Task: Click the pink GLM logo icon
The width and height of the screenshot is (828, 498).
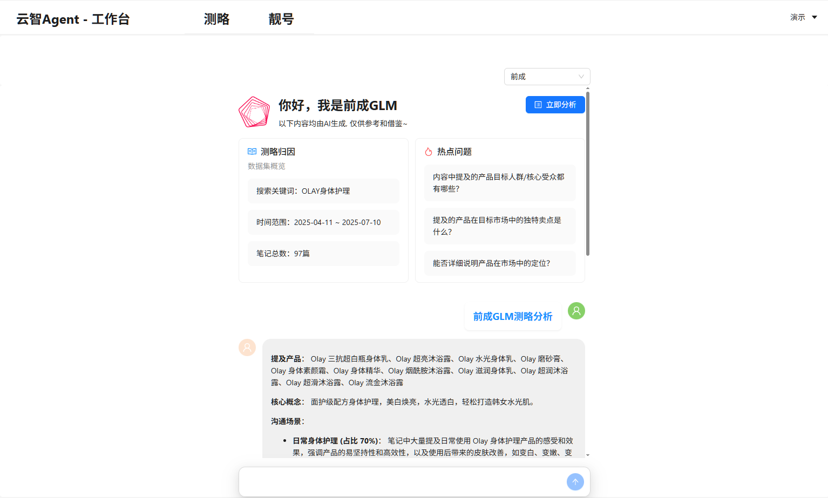Action: [254, 112]
